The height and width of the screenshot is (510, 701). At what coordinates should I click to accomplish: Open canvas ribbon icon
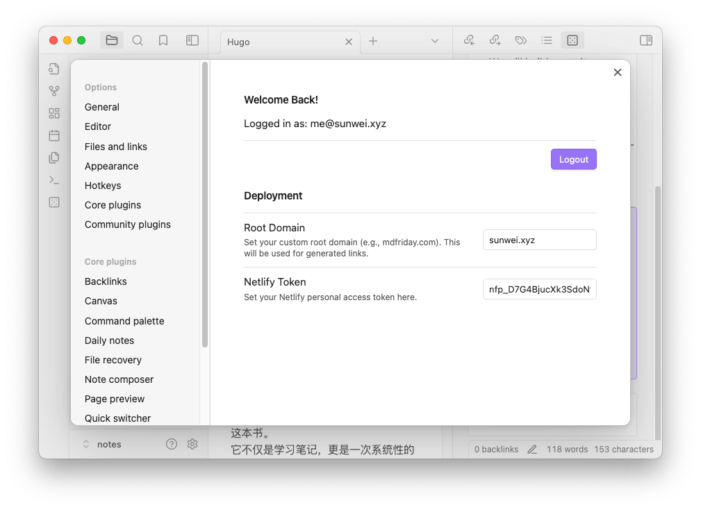coord(54,113)
